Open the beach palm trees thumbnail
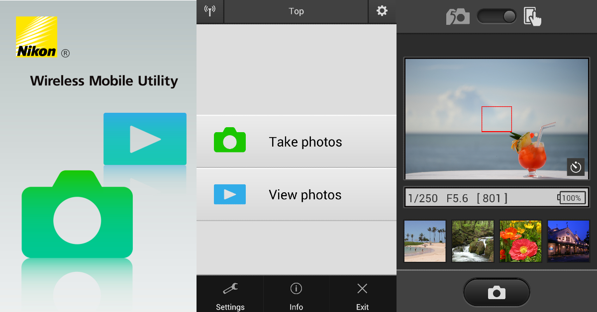This screenshot has width=597, height=312. 425,241
